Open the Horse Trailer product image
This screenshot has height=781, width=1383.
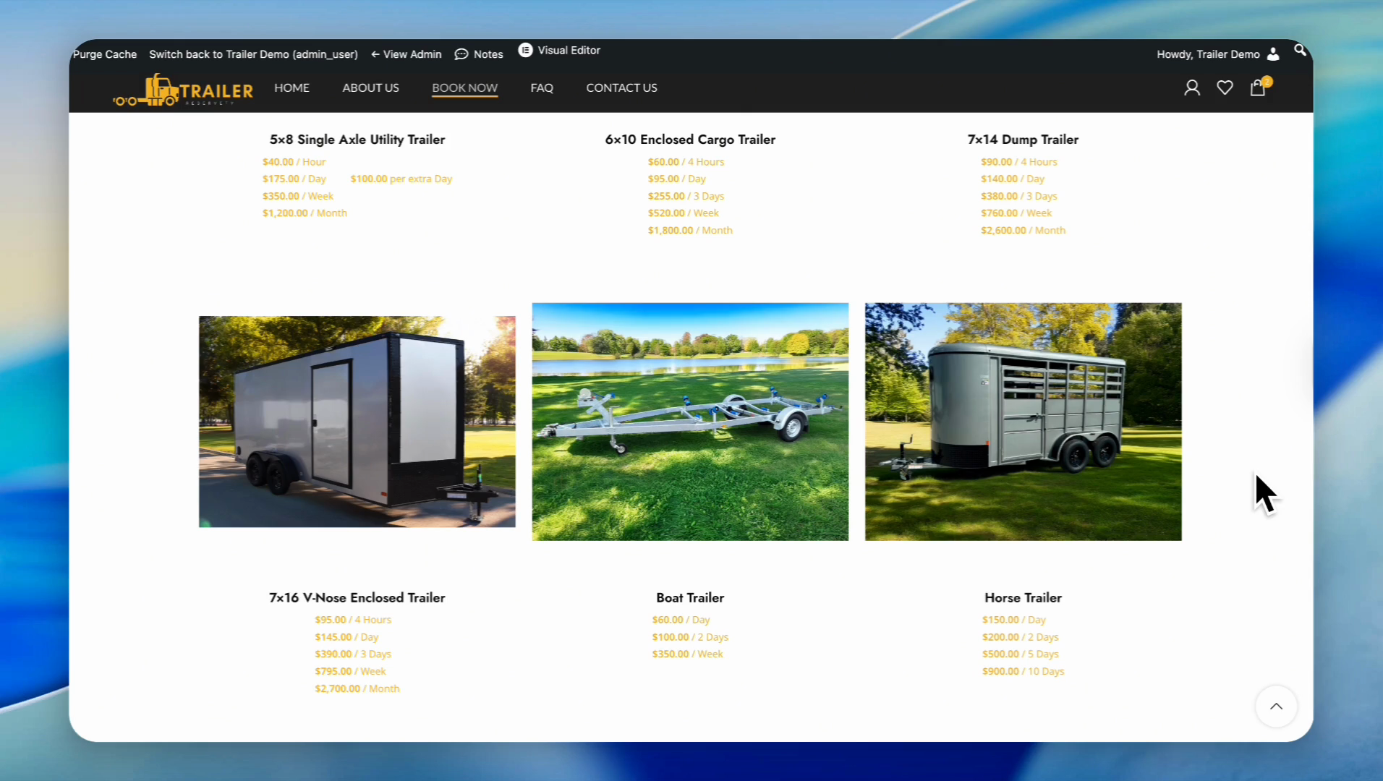point(1023,422)
